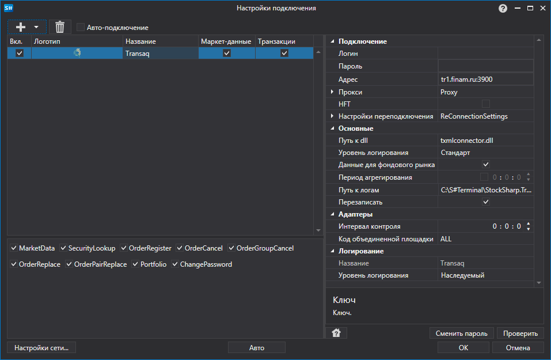Toggle the Авто-подключение checkbox
Image resolution: width=551 pixels, height=360 pixels.
[x=81, y=27]
